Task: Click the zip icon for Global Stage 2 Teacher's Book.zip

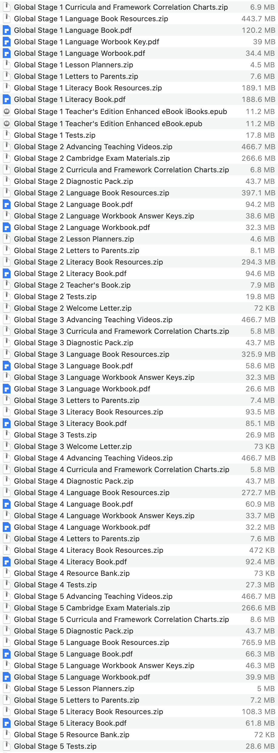Action: [6, 285]
